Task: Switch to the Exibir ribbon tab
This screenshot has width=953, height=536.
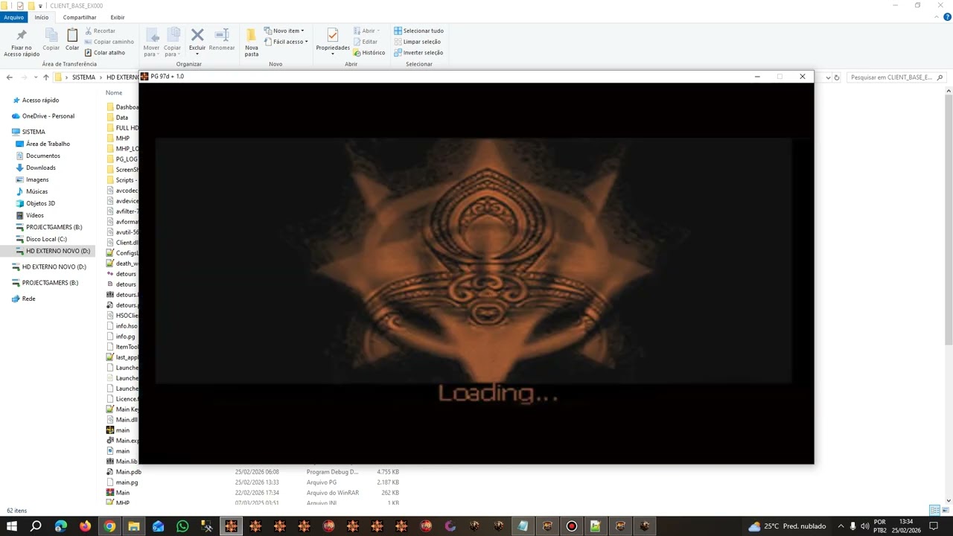Action: [x=118, y=17]
